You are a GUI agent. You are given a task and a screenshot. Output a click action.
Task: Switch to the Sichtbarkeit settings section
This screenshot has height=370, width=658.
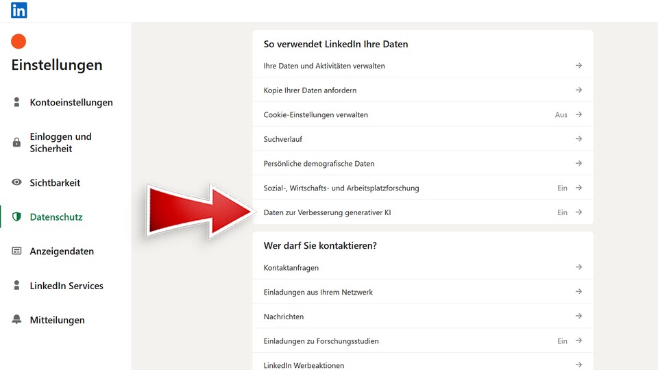point(55,183)
